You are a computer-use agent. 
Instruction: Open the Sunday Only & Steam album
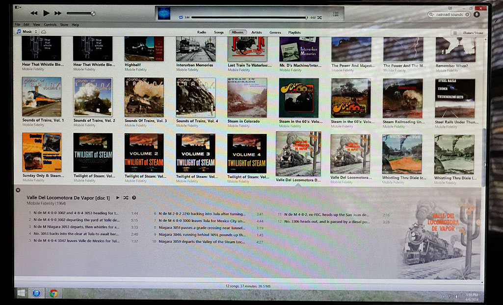[42, 152]
